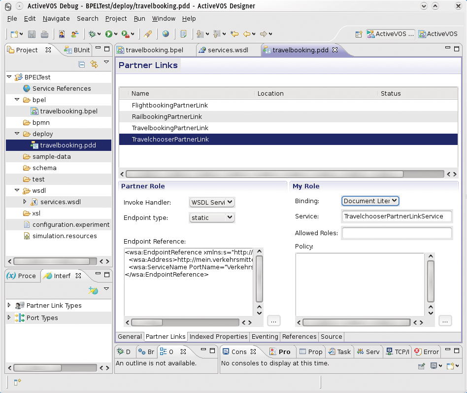Click the previous annotation up-arrow icon
The width and height of the screenshot is (467, 393).
pyautogui.click(x=217, y=34)
